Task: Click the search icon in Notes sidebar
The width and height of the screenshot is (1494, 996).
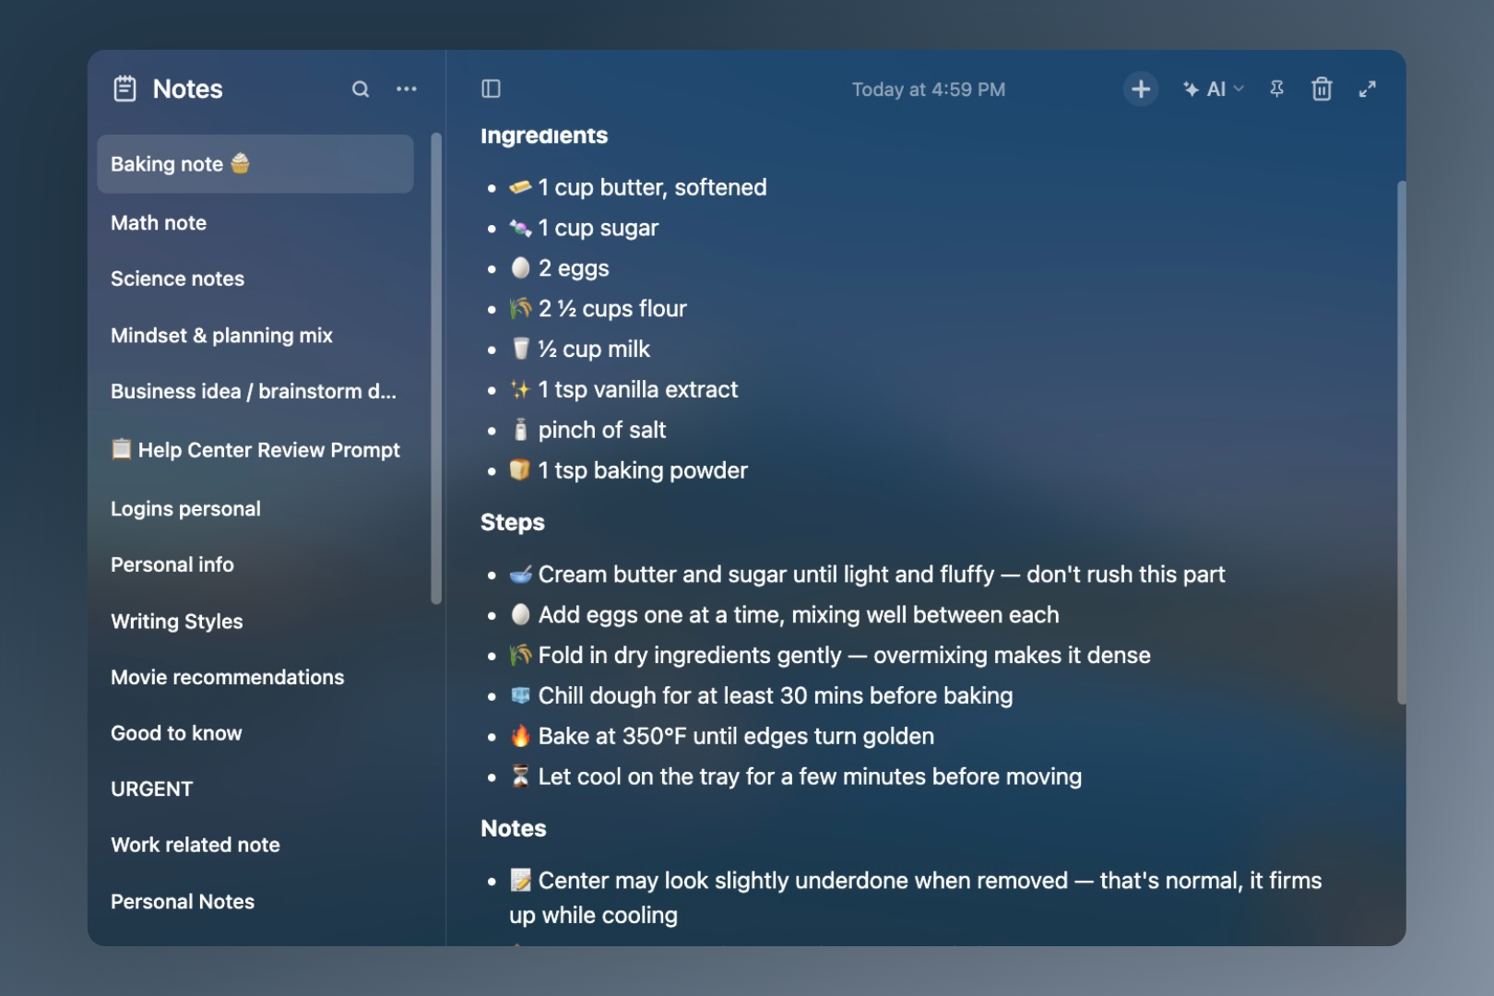Action: [361, 89]
